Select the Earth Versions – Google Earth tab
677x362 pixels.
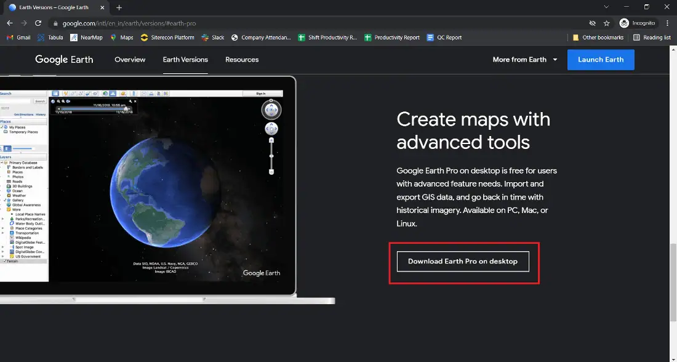coord(57,7)
